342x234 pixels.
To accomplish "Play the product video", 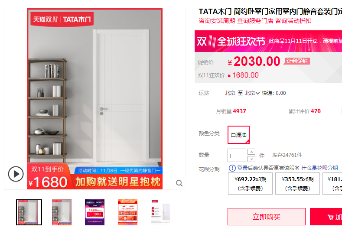I will pyautogui.click(x=16, y=174).
